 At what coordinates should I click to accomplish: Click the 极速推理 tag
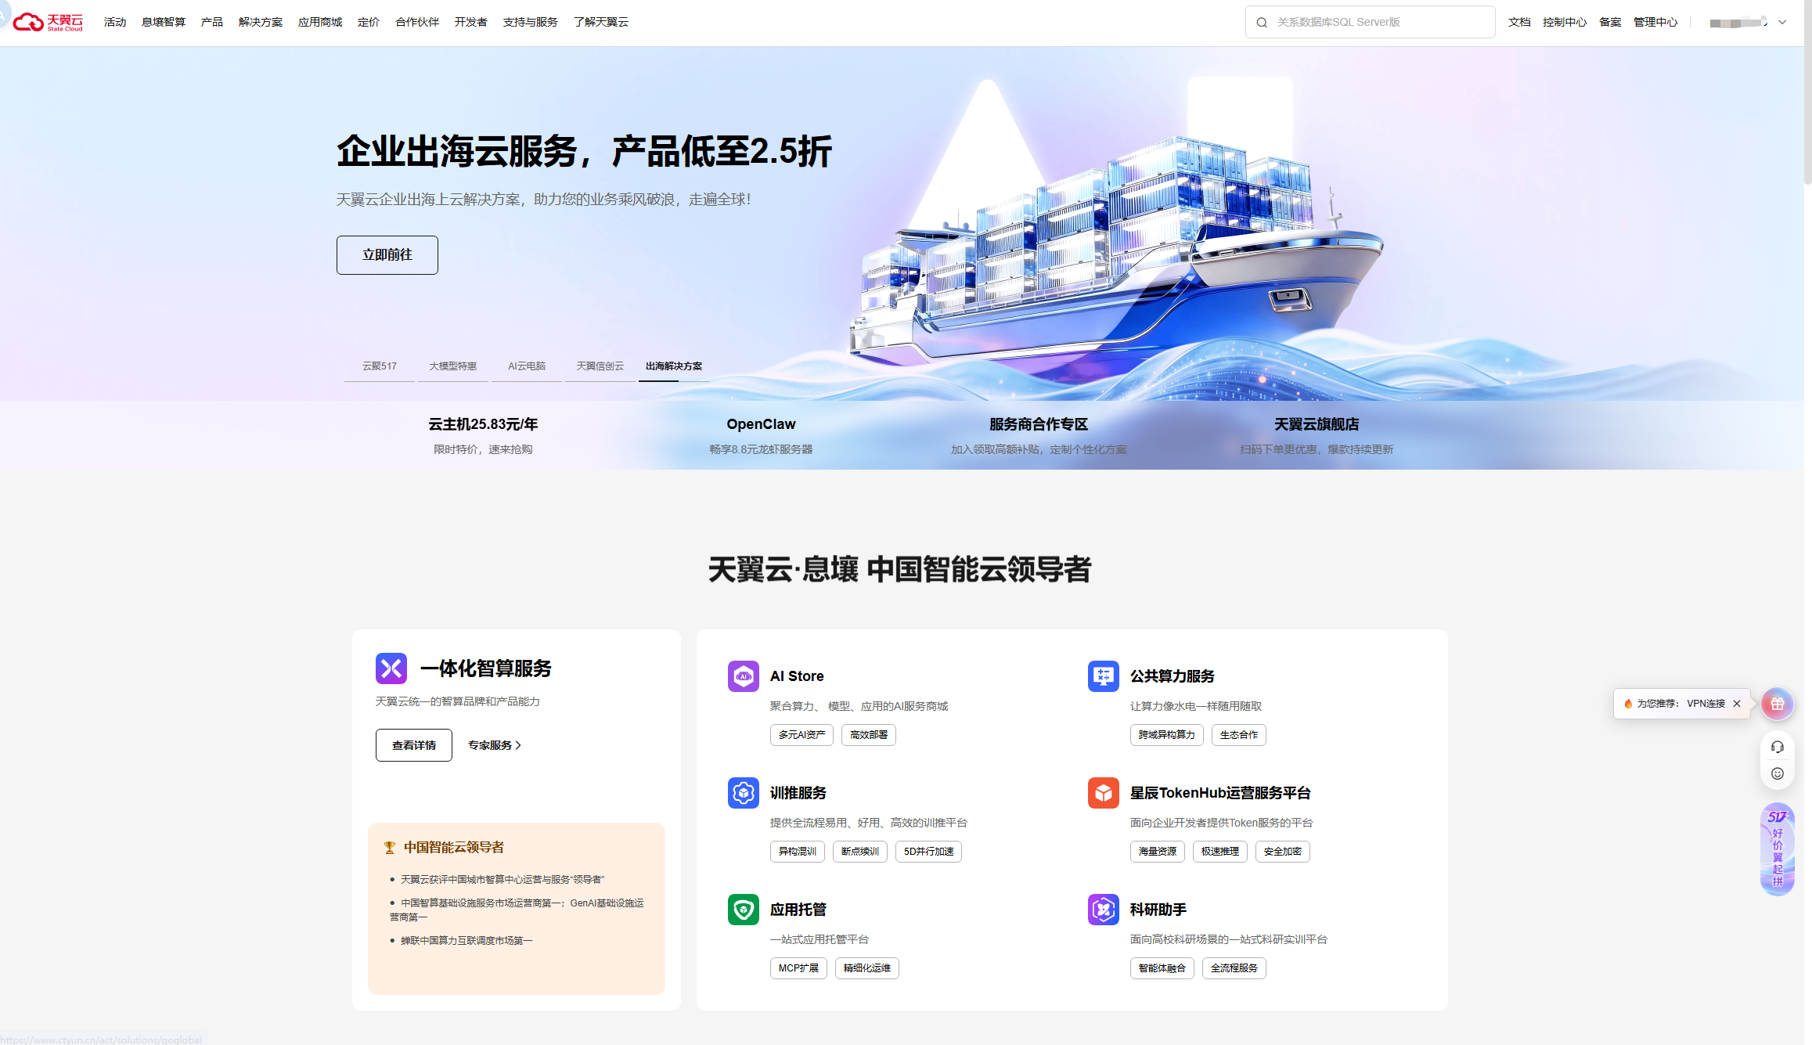pos(1220,852)
